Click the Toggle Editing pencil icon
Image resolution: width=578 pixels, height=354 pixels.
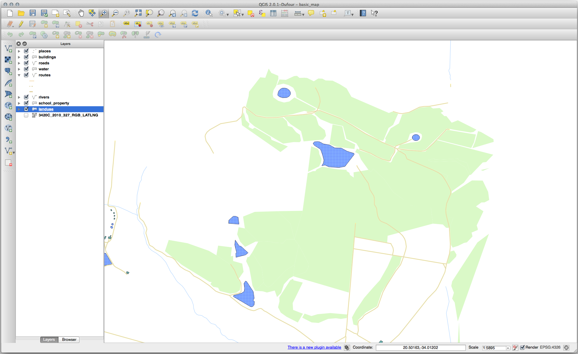(x=21, y=24)
